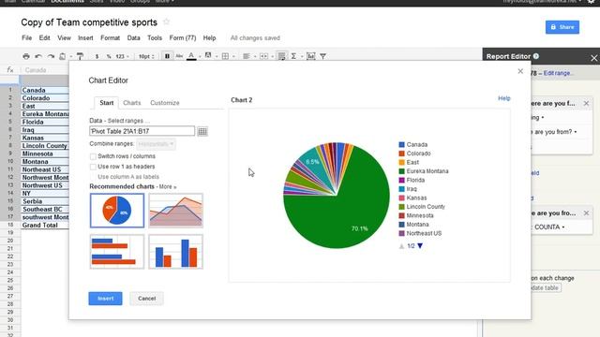Open the File menu
Viewport: 600px width, 337px height.
[27, 37]
